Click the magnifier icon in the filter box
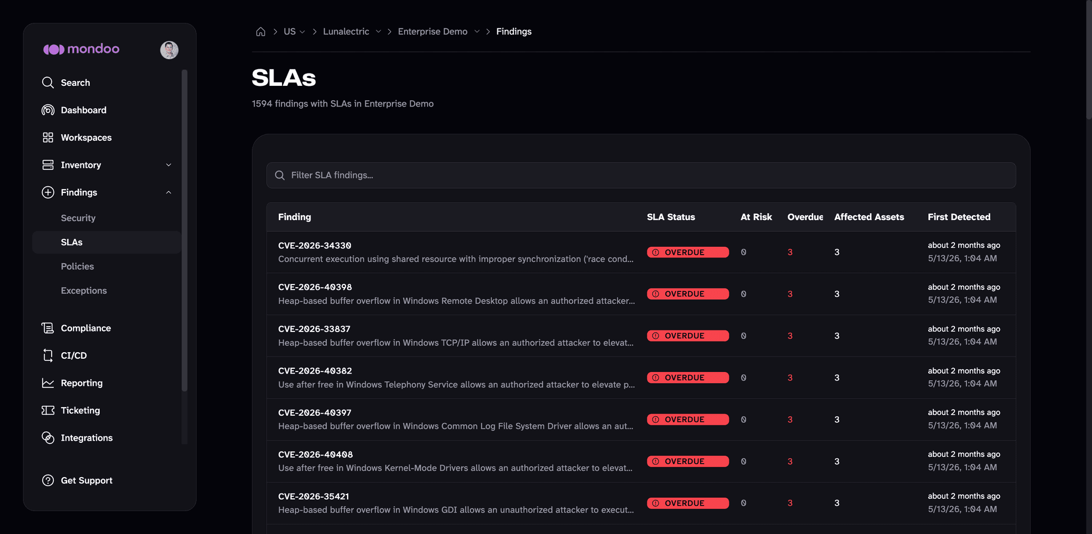This screenshot has width=1092, height=534. pos(280,175)
